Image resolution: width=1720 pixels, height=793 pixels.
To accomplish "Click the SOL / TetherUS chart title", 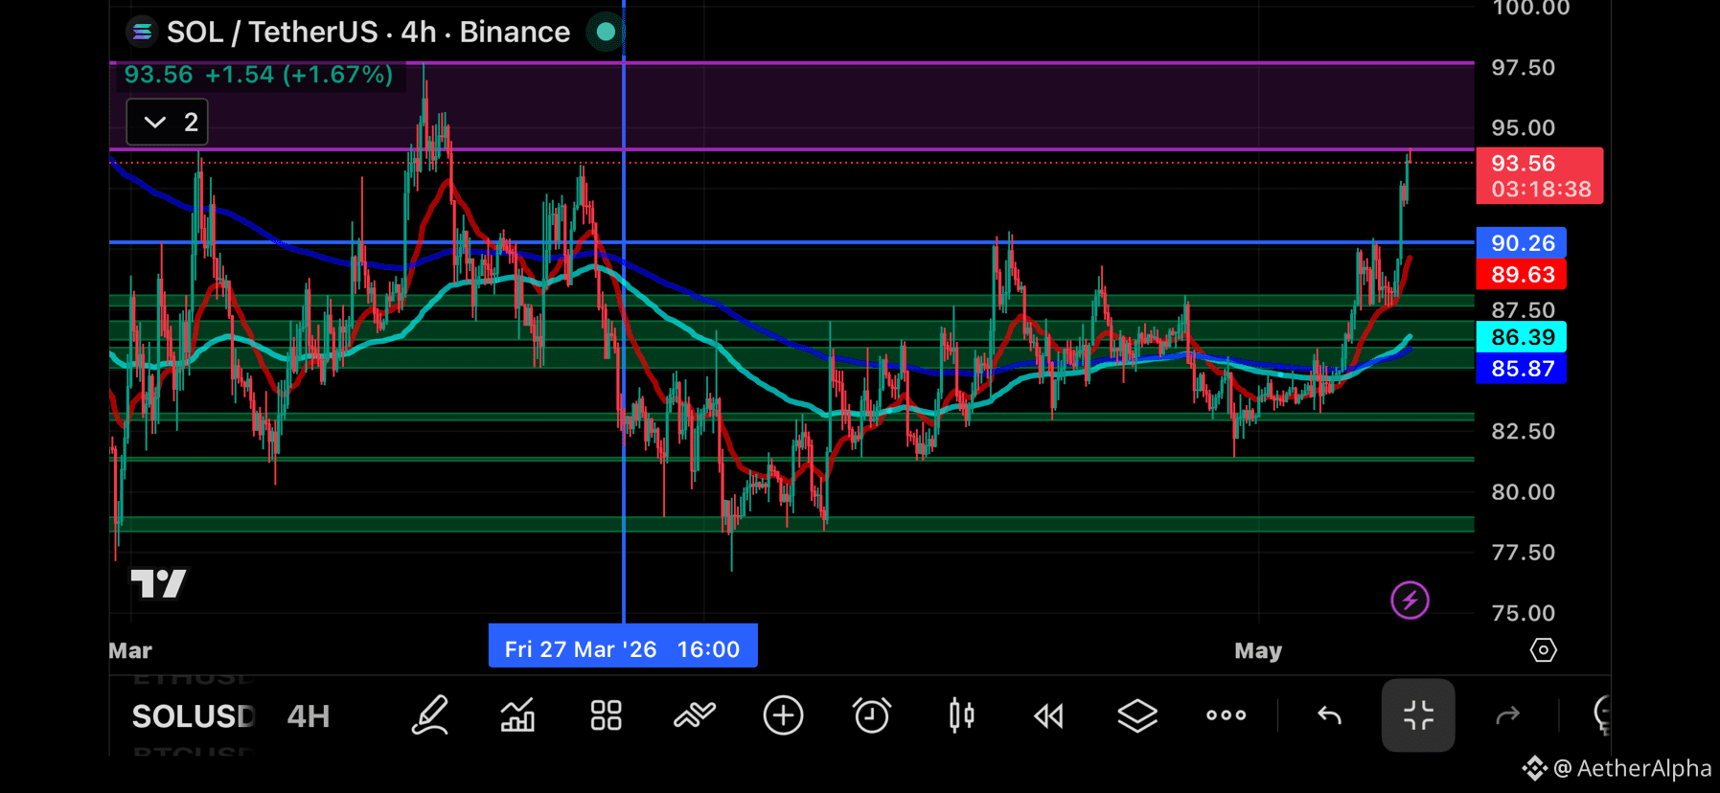I will (368, 33).
